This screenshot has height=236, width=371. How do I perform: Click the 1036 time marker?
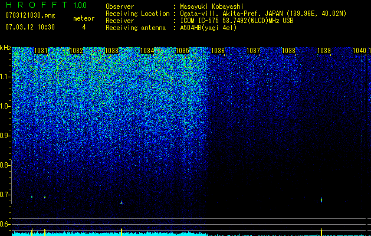pos(218,51)
